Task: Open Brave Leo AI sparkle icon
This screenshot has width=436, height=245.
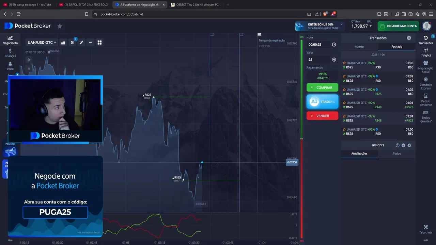Action: (417, 14)
